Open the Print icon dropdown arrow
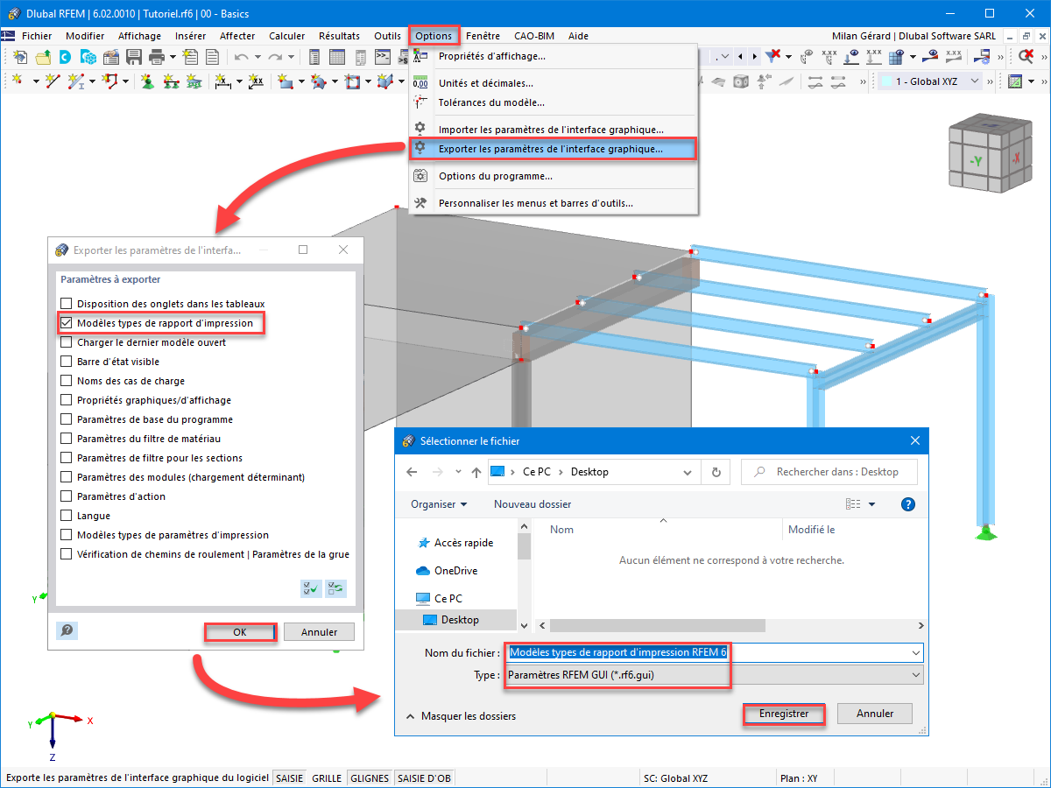This screenshot has height=788, width=1051. tap(173, 57)
